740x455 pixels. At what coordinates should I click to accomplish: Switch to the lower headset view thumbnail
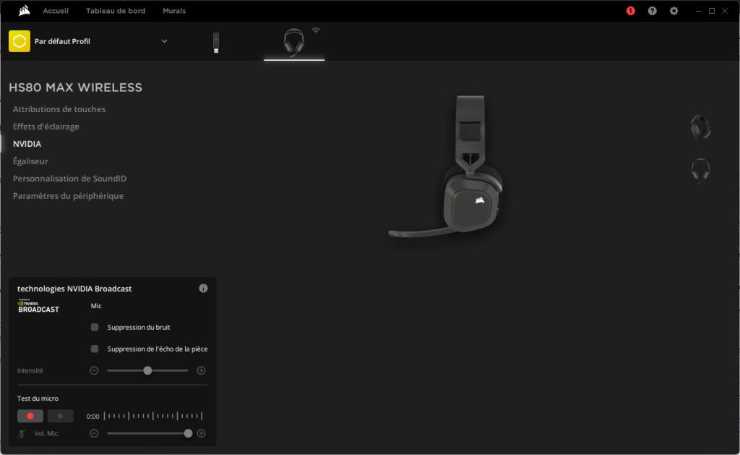tap(700, 170)
